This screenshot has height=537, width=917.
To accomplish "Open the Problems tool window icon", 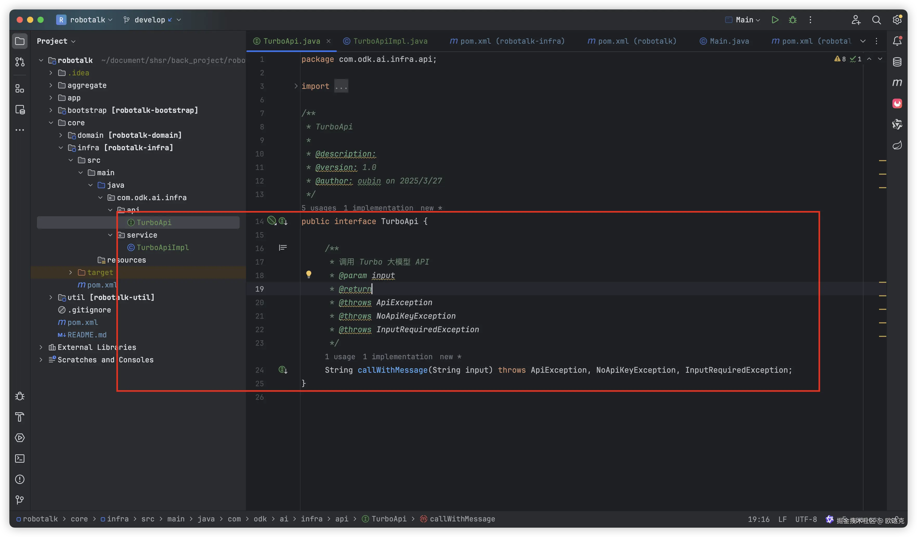I will [20, 479].
